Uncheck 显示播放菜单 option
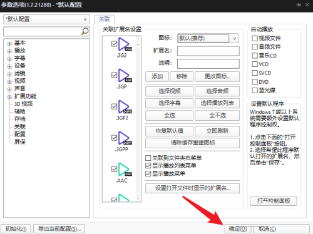The height and width of the screenshot is (234, 313). coord(148,173)
